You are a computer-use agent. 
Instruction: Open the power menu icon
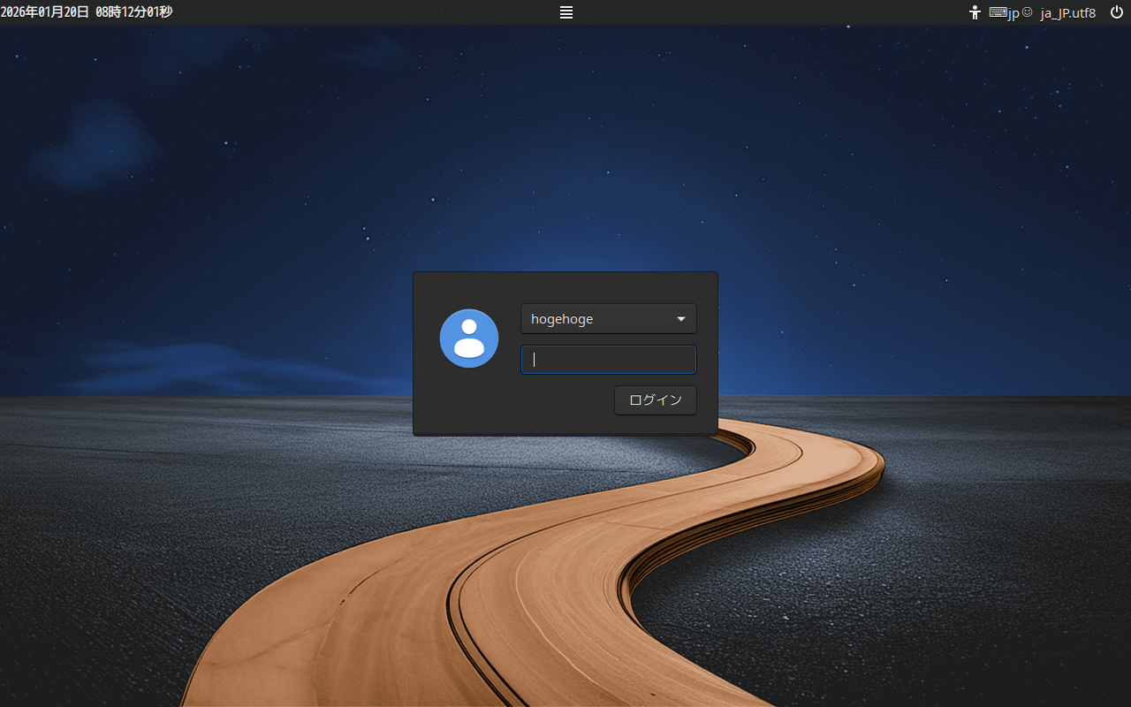click(1116, 12)
